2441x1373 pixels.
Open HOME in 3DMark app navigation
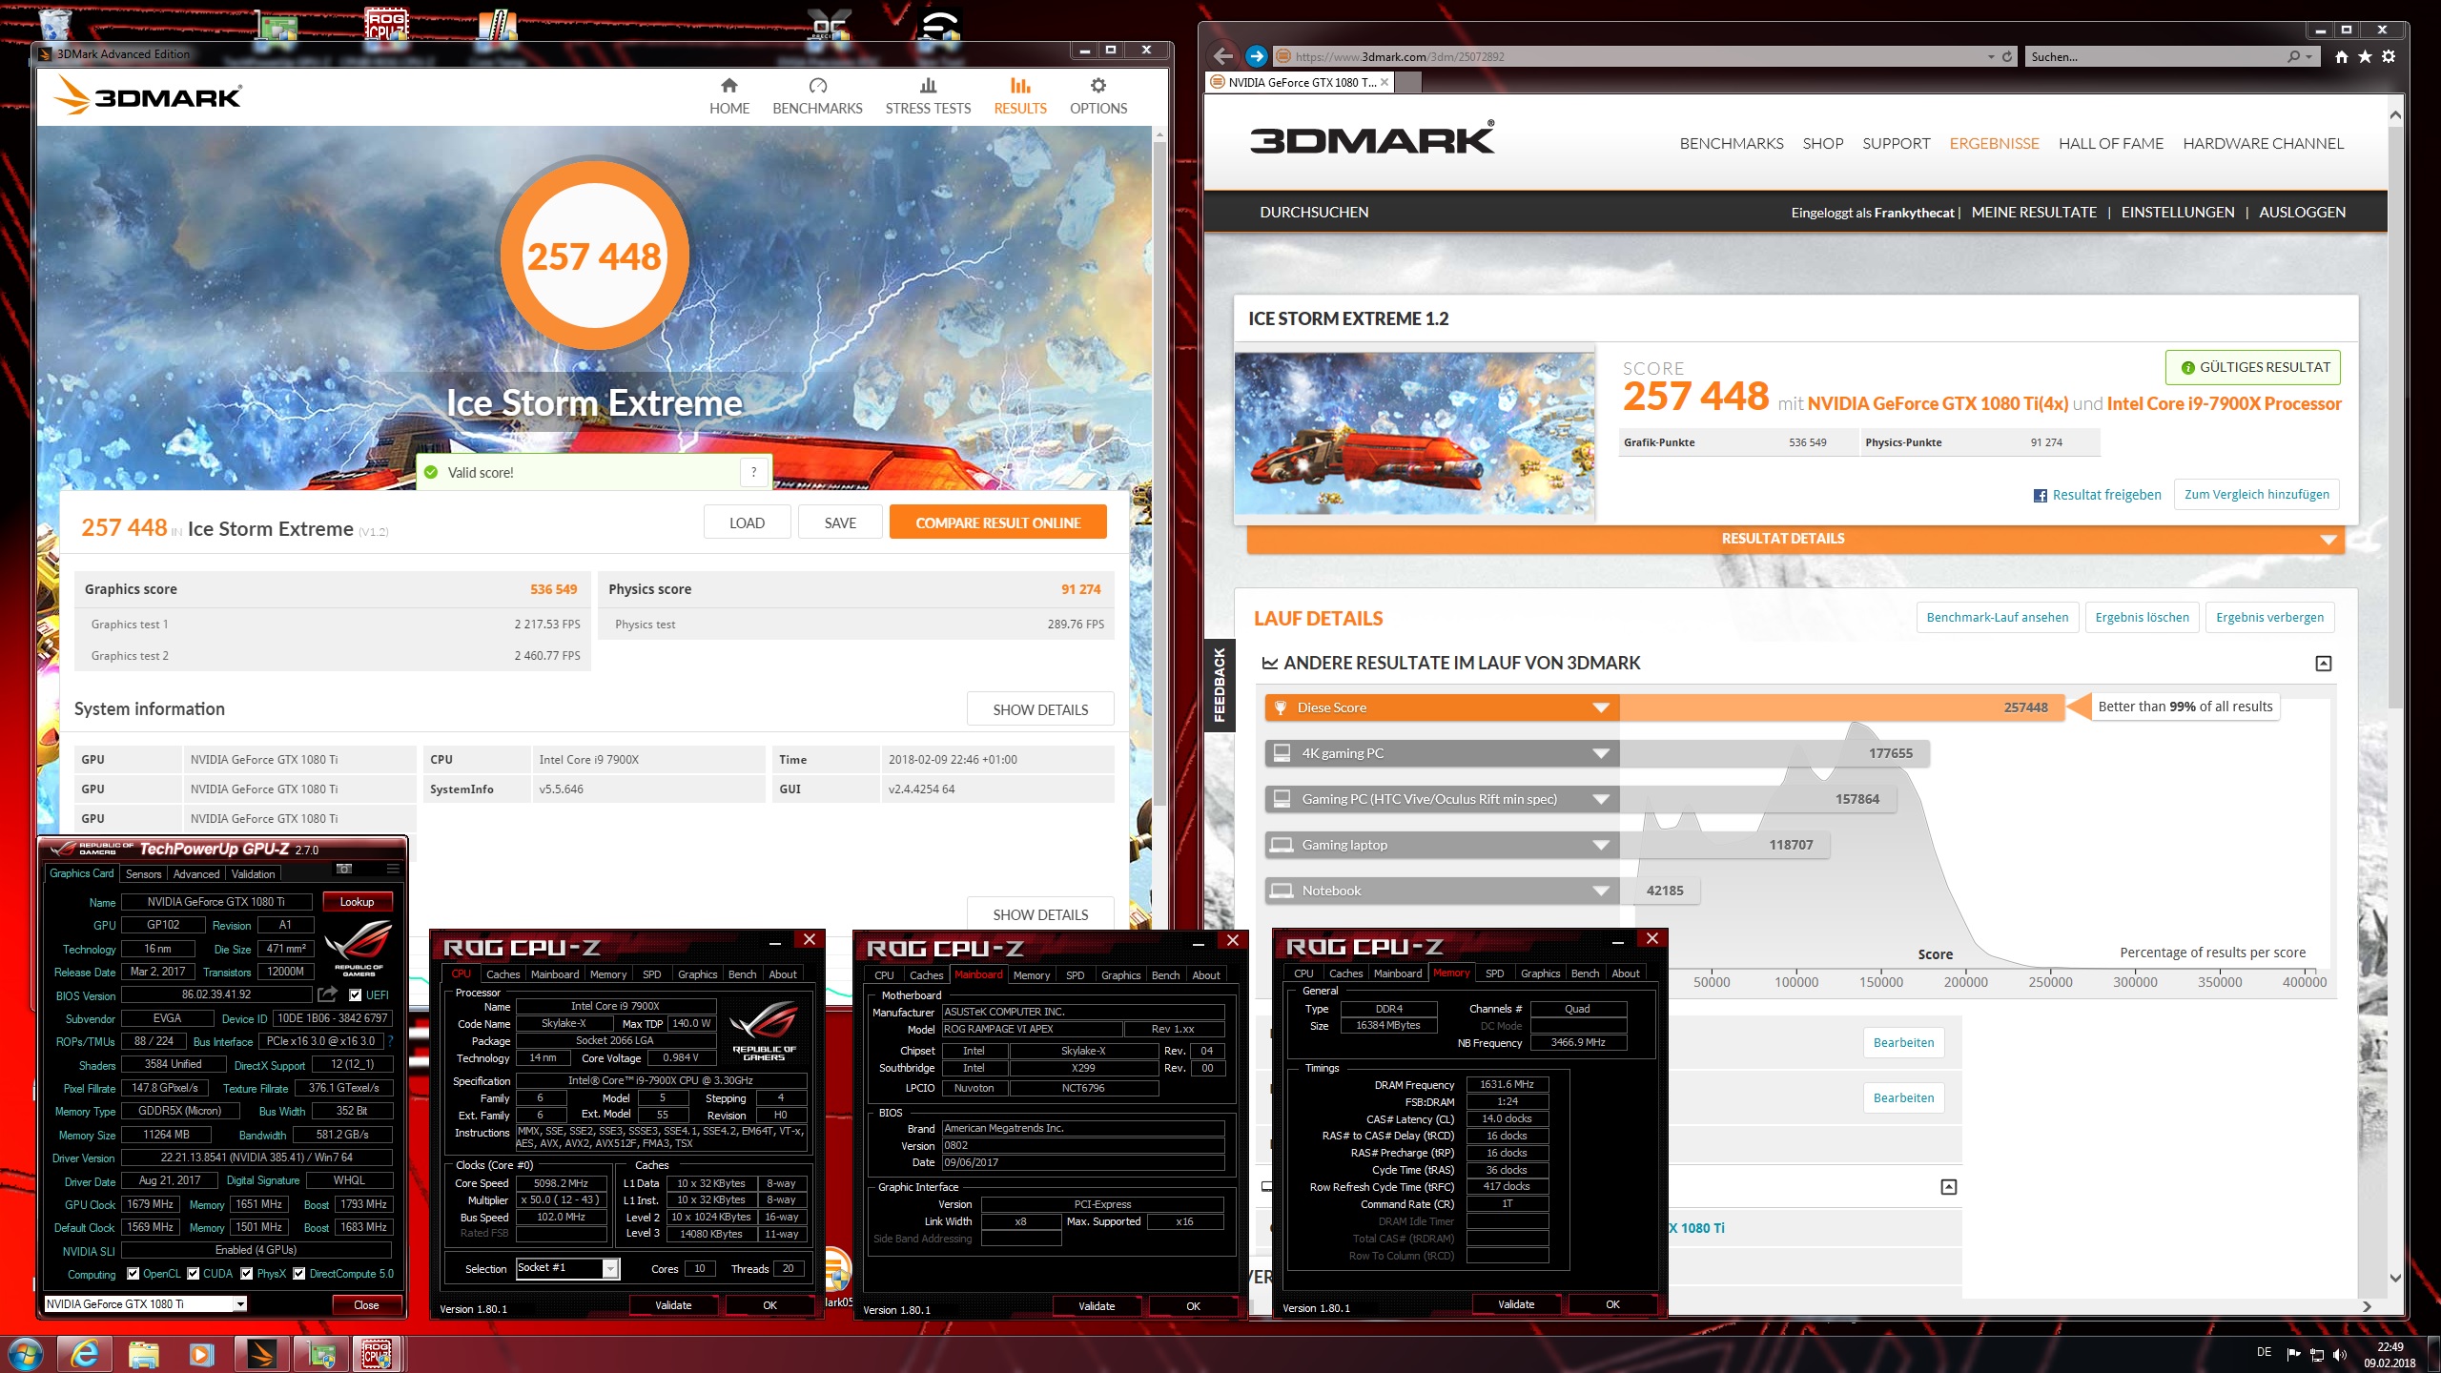coord(728,96)
